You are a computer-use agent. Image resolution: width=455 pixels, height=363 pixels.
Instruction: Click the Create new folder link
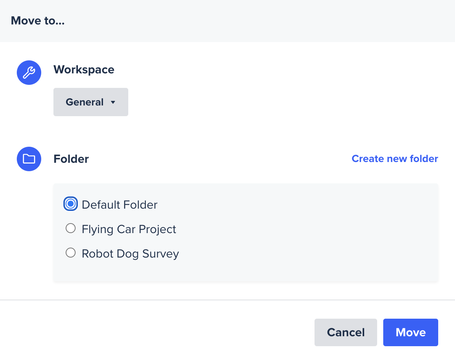(395, 159)
